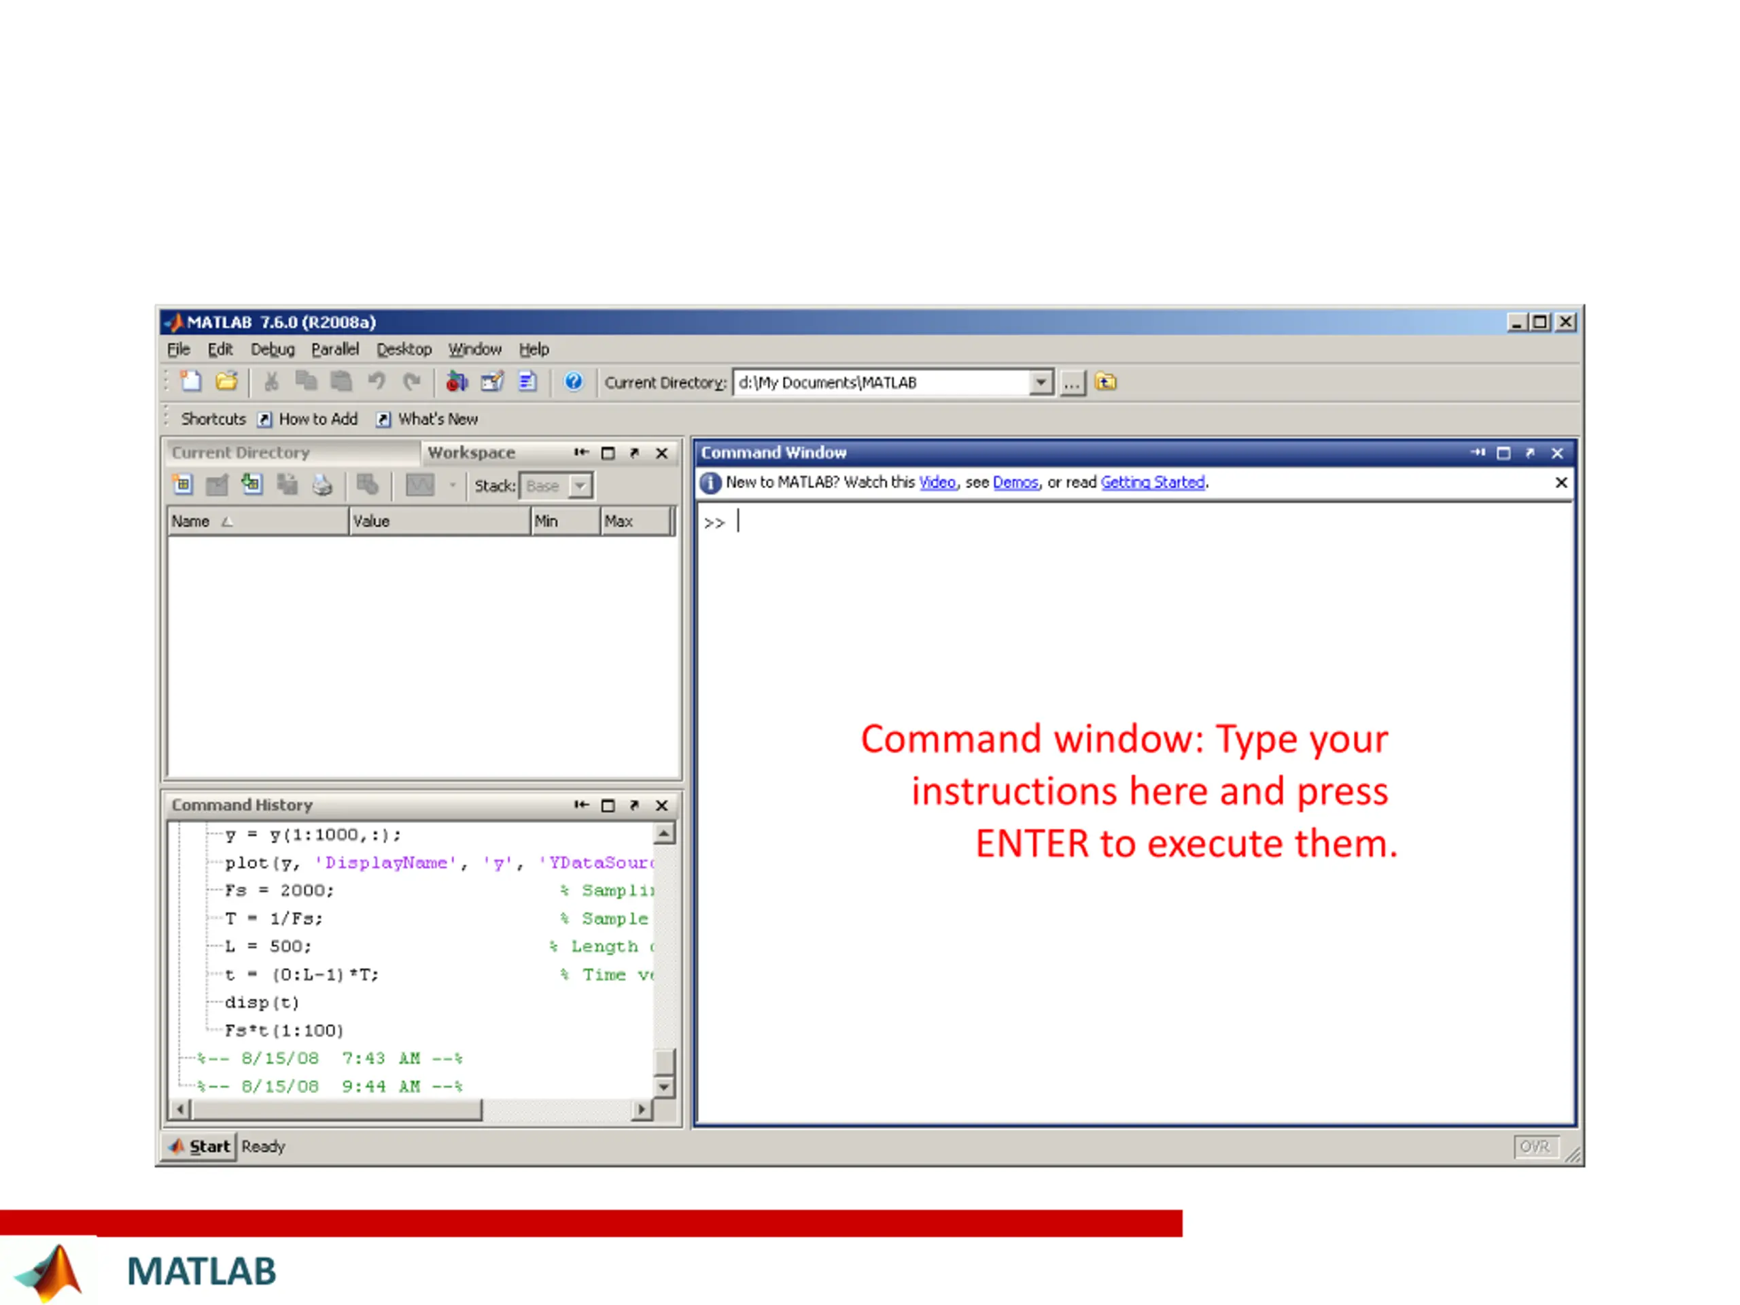Click the Video link in info bar
The height and width of the screenshot is (1305, 1740).
pyautogui.click(x=938, y=482)
